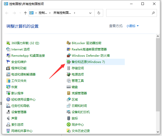Click the 鼠标 mouse icon
Viewport: 162px width, 136px height.
pos(69,118)
